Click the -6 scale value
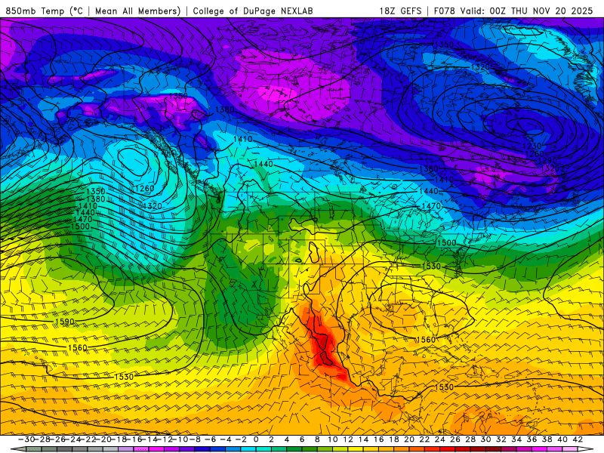The height and width of the screenshot is (453, 604). [x=211, y=439]
